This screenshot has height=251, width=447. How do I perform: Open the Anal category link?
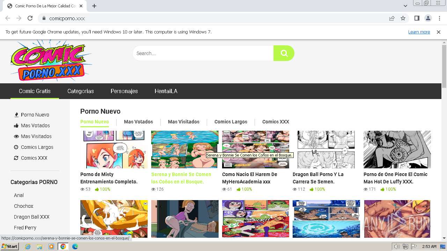19,195
